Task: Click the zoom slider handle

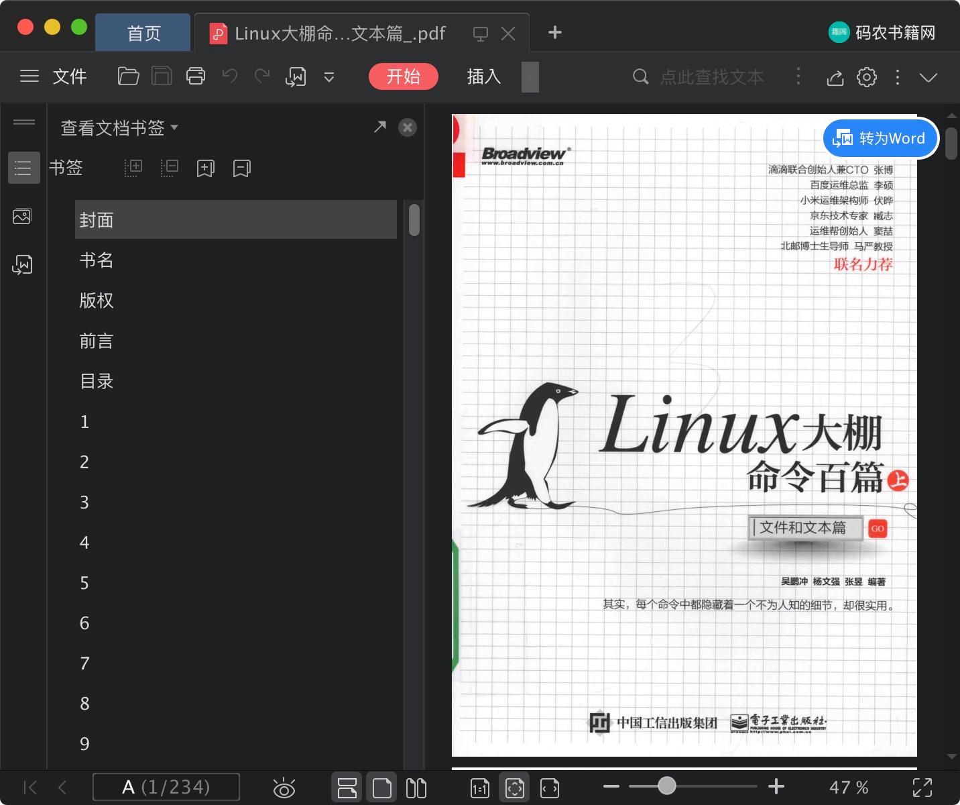Action: click(x=666, y=786)
